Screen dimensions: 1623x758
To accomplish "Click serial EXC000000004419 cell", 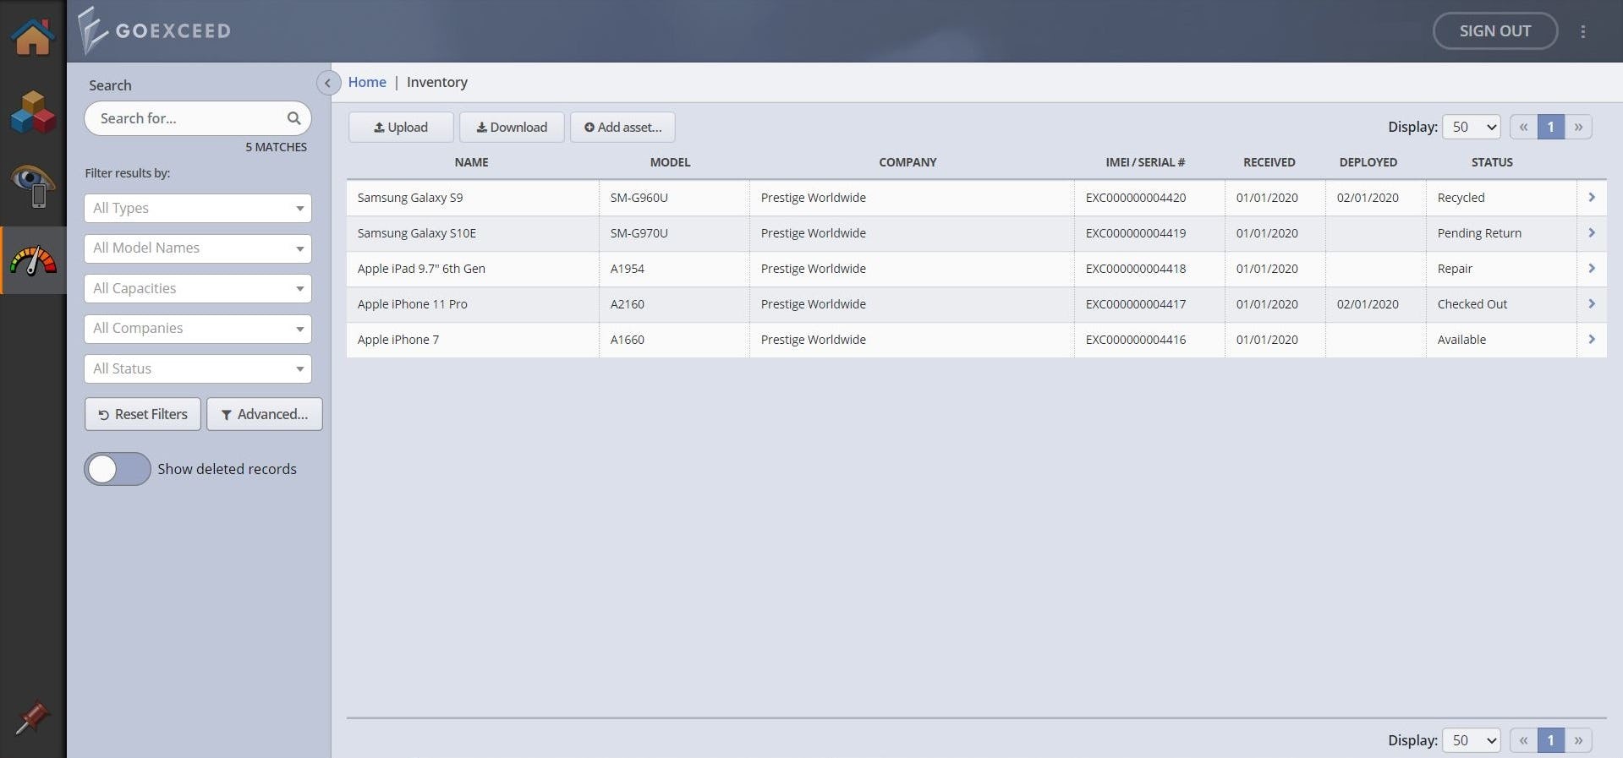I will click(1149, 232).
